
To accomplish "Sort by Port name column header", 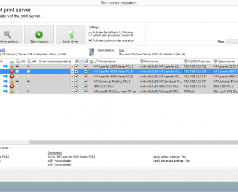I will pyautogui.click(x=151, y=61).
